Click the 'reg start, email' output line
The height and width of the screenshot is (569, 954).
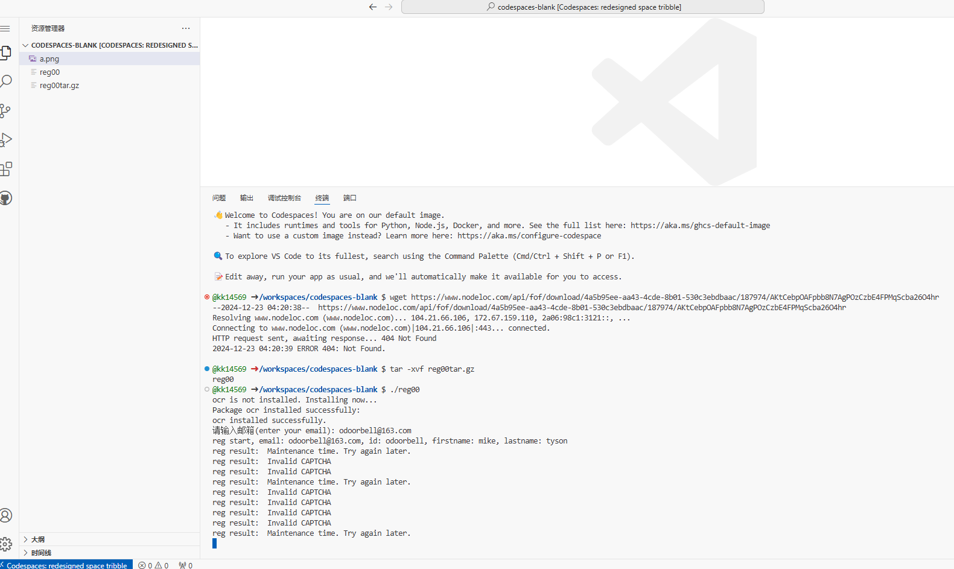point(390,441)
